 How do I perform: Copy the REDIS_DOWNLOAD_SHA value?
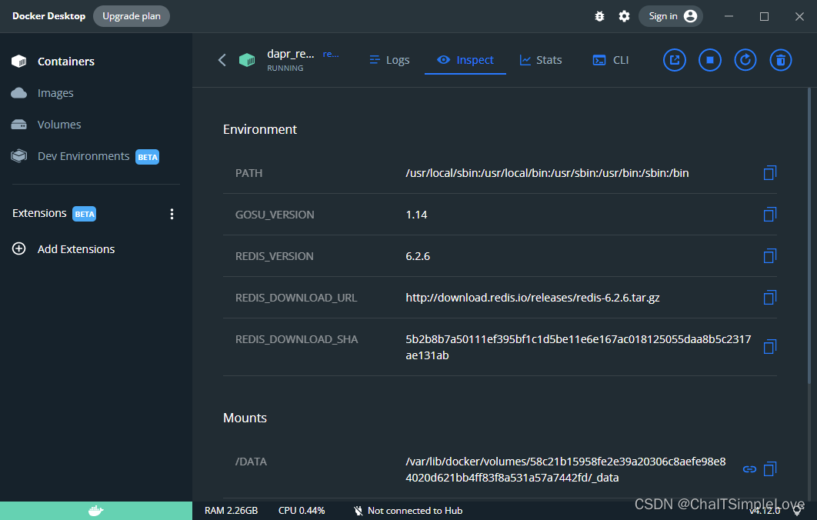click(770, 347)
